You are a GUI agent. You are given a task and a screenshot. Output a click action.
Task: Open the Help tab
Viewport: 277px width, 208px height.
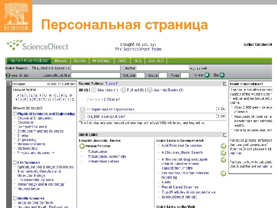coord(138,61)
